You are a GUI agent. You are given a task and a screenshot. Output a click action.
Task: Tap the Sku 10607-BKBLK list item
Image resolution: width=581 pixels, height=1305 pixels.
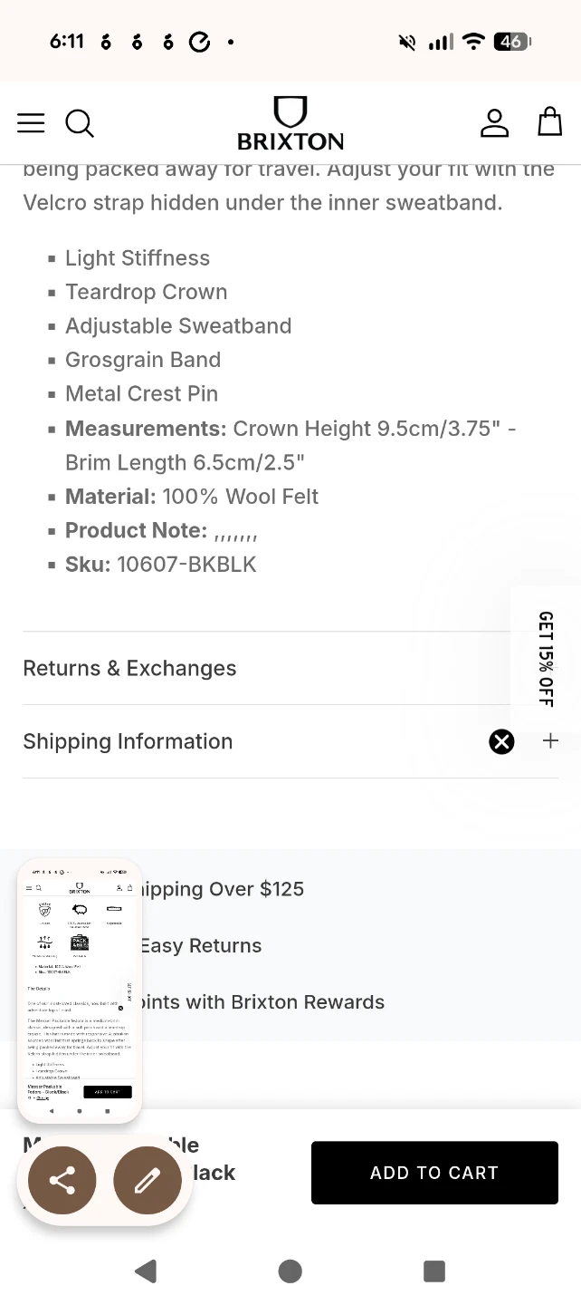pyautogui.click(x=161, y=565)
